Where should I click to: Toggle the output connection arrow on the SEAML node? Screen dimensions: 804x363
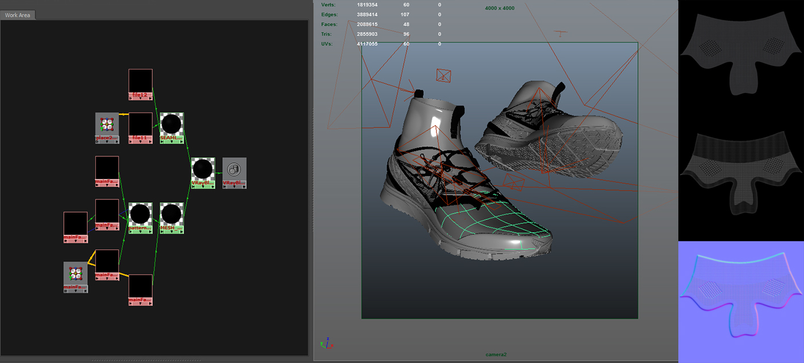click(x=183, y=142)
